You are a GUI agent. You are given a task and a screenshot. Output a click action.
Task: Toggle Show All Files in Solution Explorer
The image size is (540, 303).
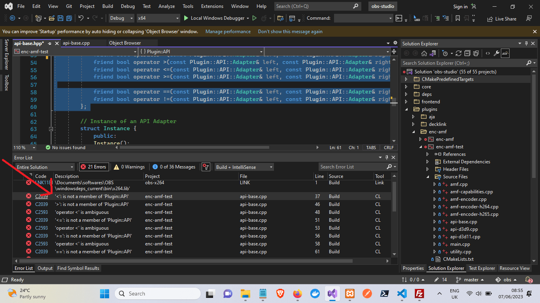476,53
